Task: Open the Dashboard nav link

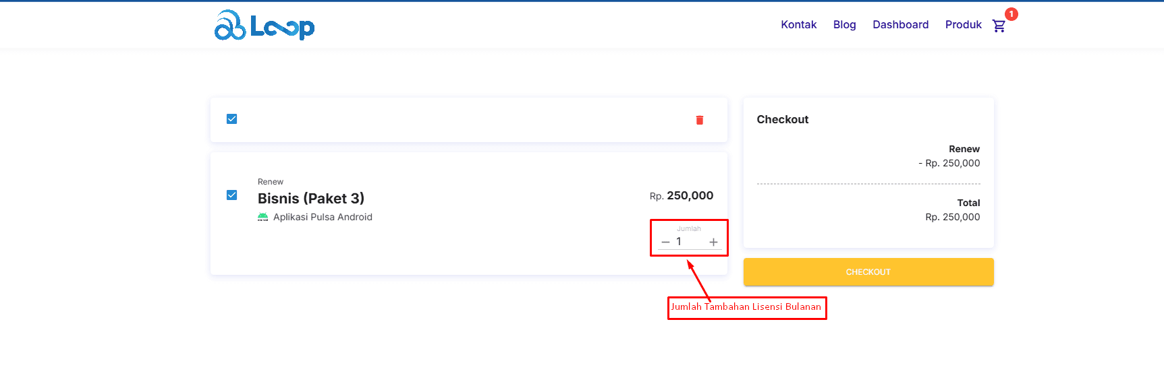Action: pyautogui.click(x=900, y=25)
